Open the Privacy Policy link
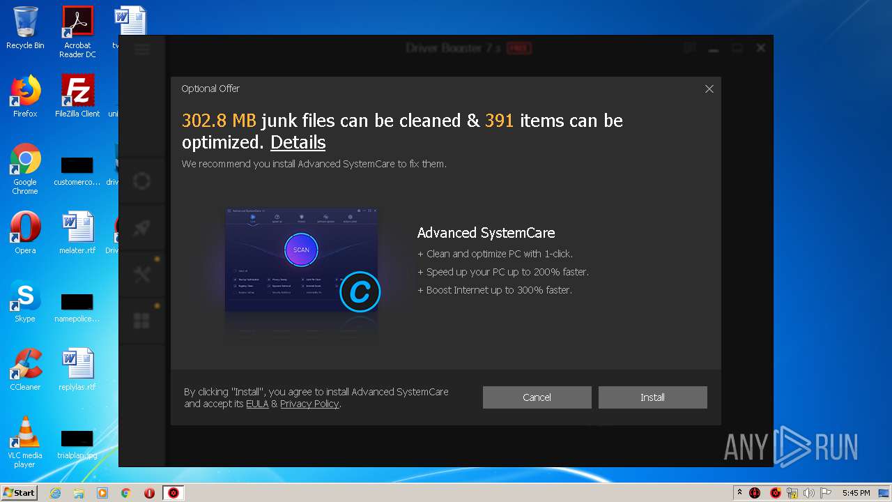 309,404
